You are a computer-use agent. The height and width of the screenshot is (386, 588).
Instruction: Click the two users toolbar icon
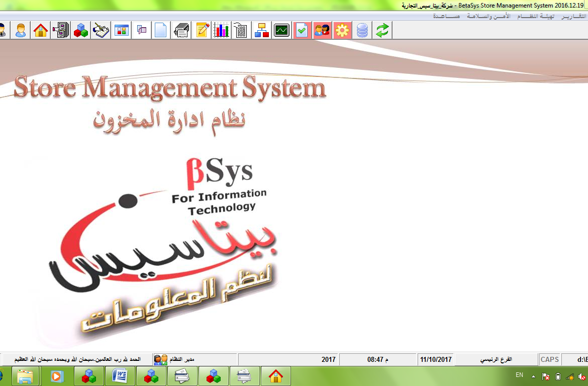[x=322, y=30]
